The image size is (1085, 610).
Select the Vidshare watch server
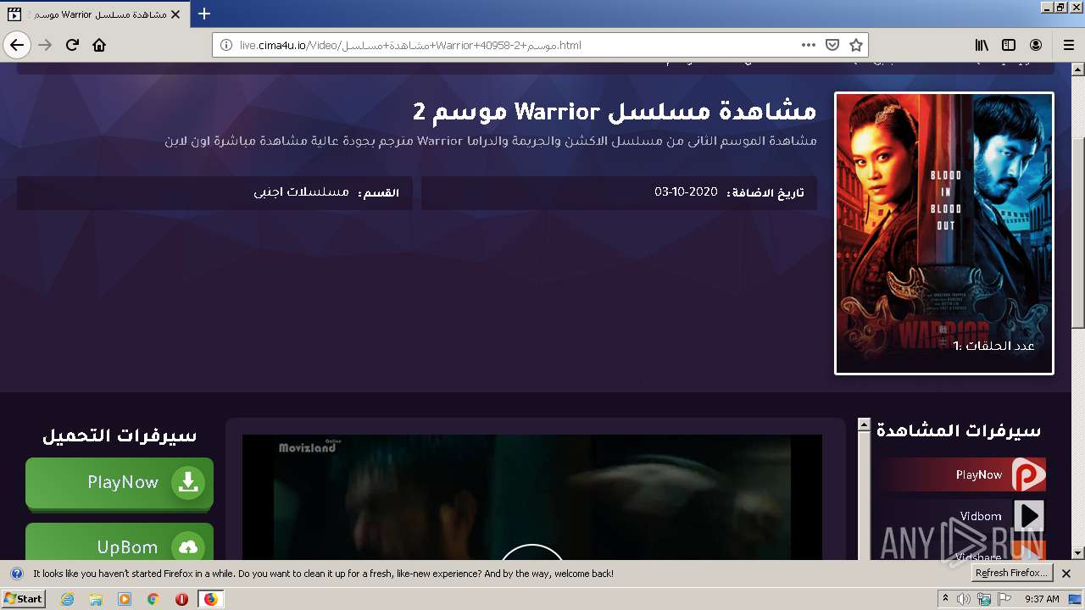[960, 552]
